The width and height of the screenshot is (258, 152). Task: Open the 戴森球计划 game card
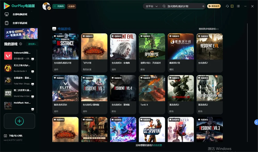(x=181, y=53)
